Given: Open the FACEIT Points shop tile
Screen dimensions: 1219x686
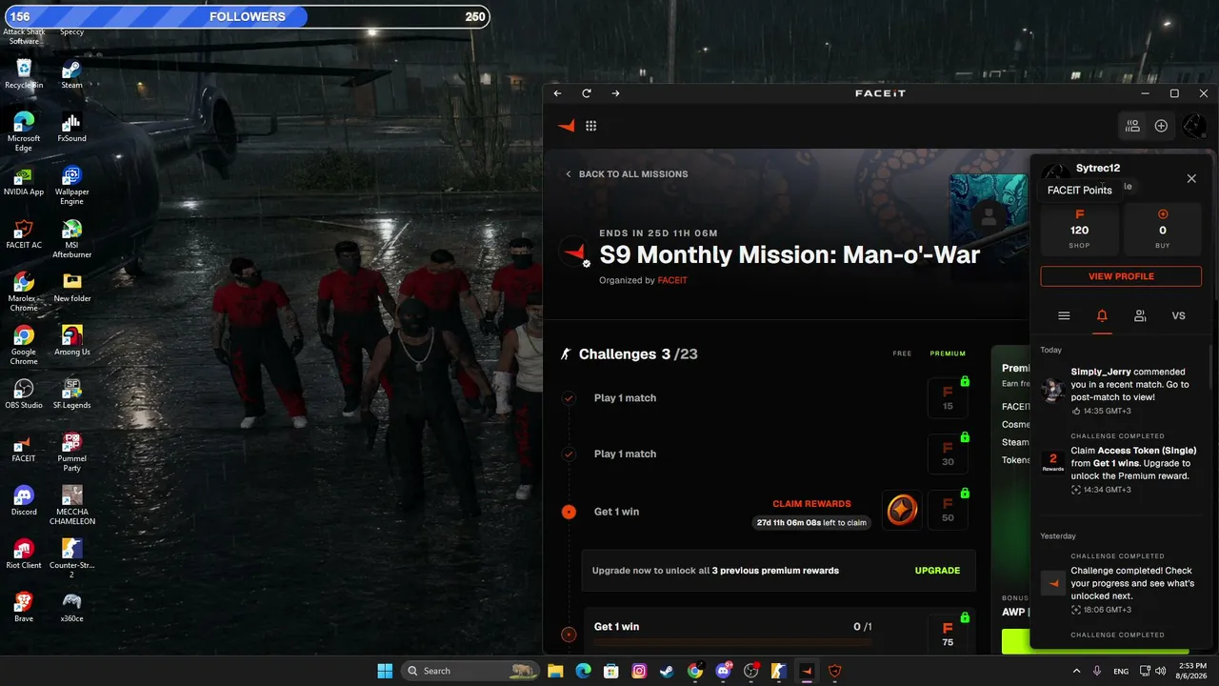Looking at the screenshot, I should click(x=1079, y=229).
